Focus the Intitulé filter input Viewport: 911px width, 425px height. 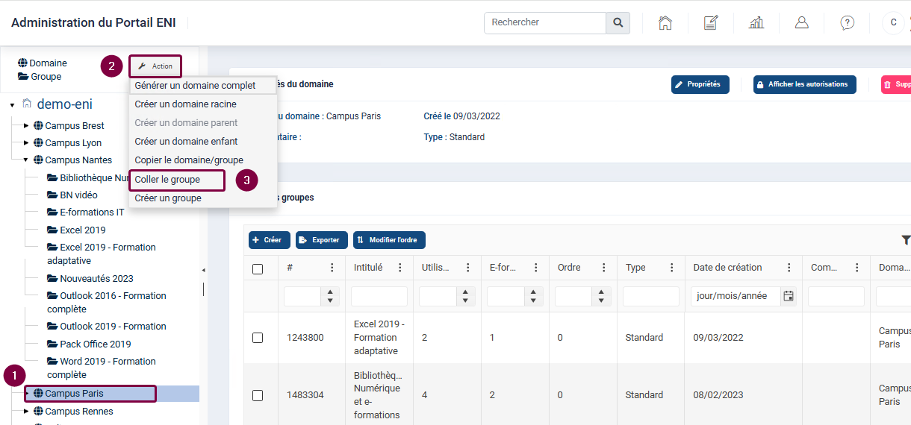(379, 296)
